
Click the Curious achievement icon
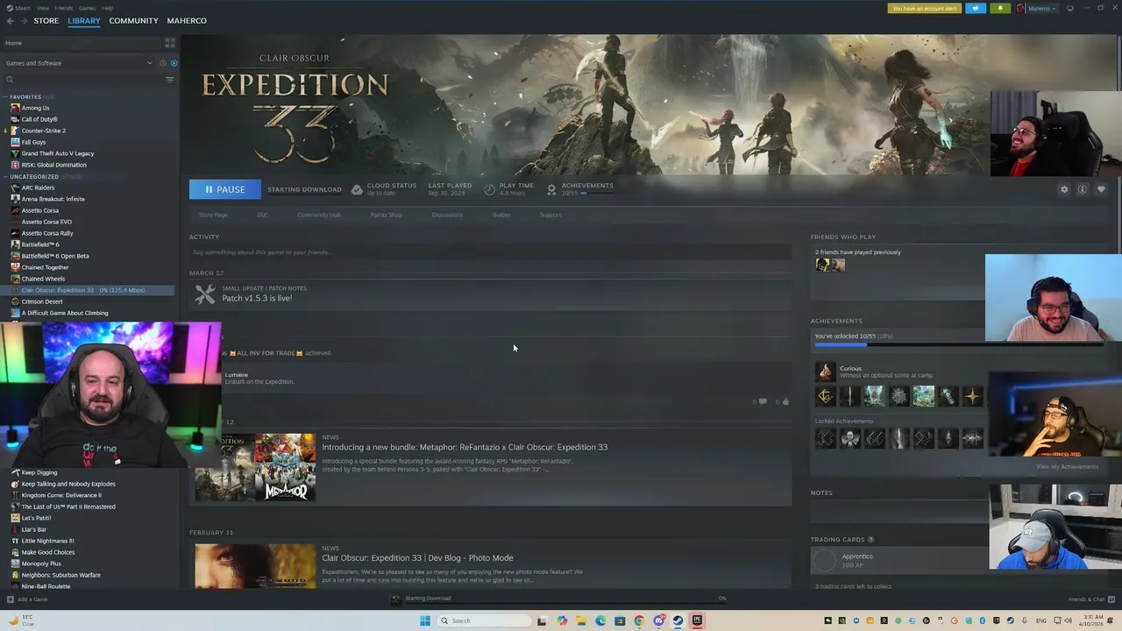pyautogui.click(x=825, y=372)
